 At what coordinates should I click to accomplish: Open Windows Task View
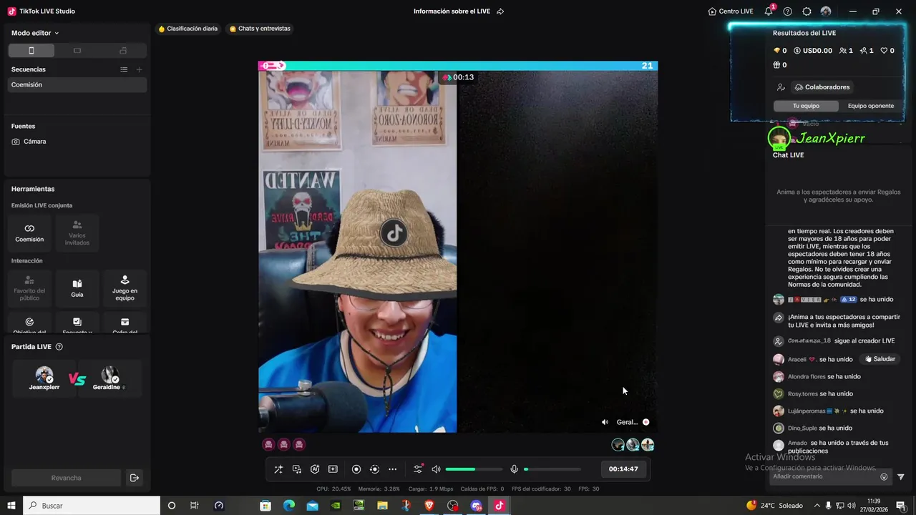point(194,506)
